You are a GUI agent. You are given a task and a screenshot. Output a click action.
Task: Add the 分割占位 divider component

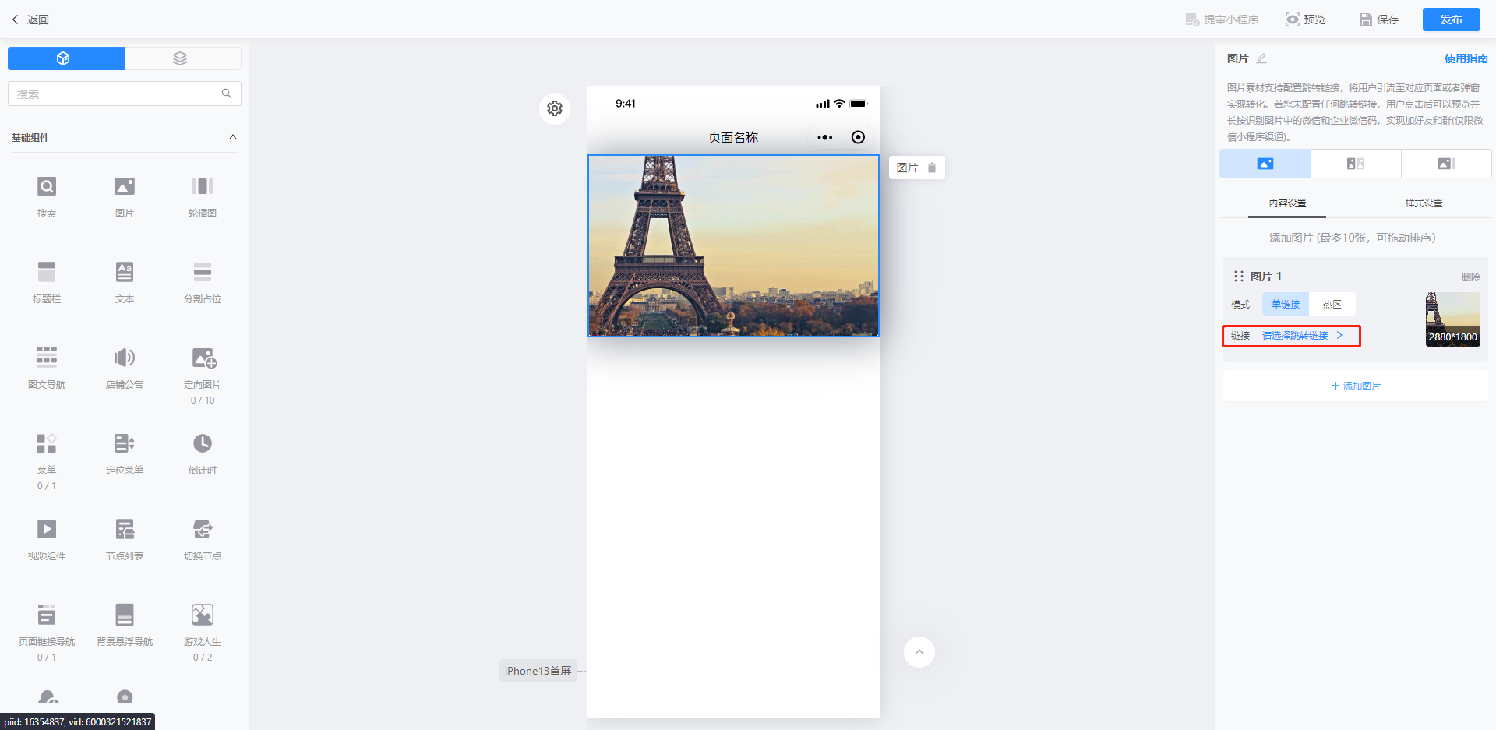(203, 272)
